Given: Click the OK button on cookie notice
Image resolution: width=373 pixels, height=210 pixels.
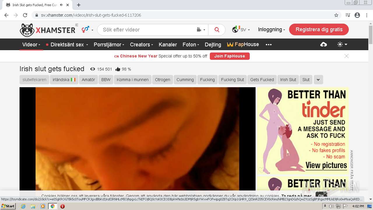Looking at the screenshot, I should [321, 196].
